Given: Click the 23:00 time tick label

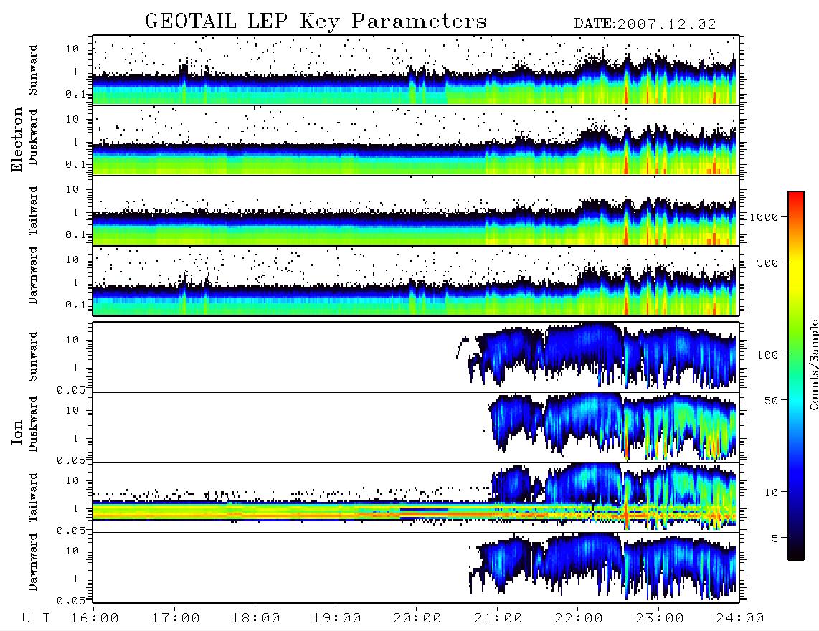Looking at the screenshot, I should (660, 618).
